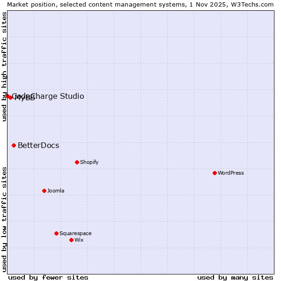Select the Shopify red diamond marker
The image size is (281, 281).
[77, 162]
